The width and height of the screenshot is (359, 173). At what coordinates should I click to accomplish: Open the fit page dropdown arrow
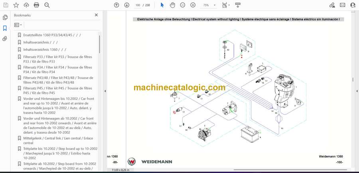[x=229, y=5]
